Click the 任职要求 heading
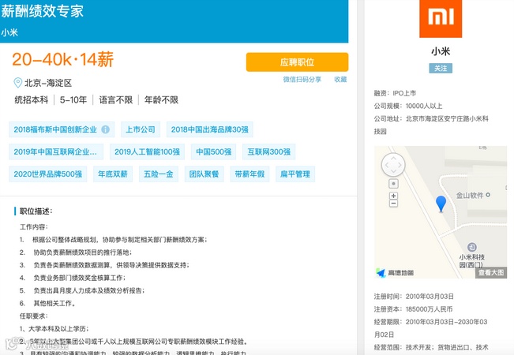 33,316
